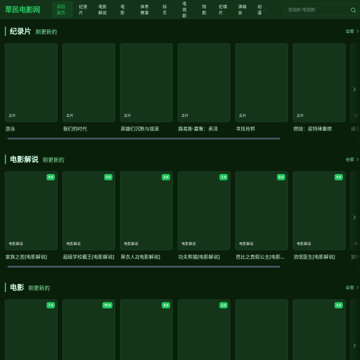Open the 游泳 poster card
This screenshot has height=360, width=360.
(x=31, y=83)
